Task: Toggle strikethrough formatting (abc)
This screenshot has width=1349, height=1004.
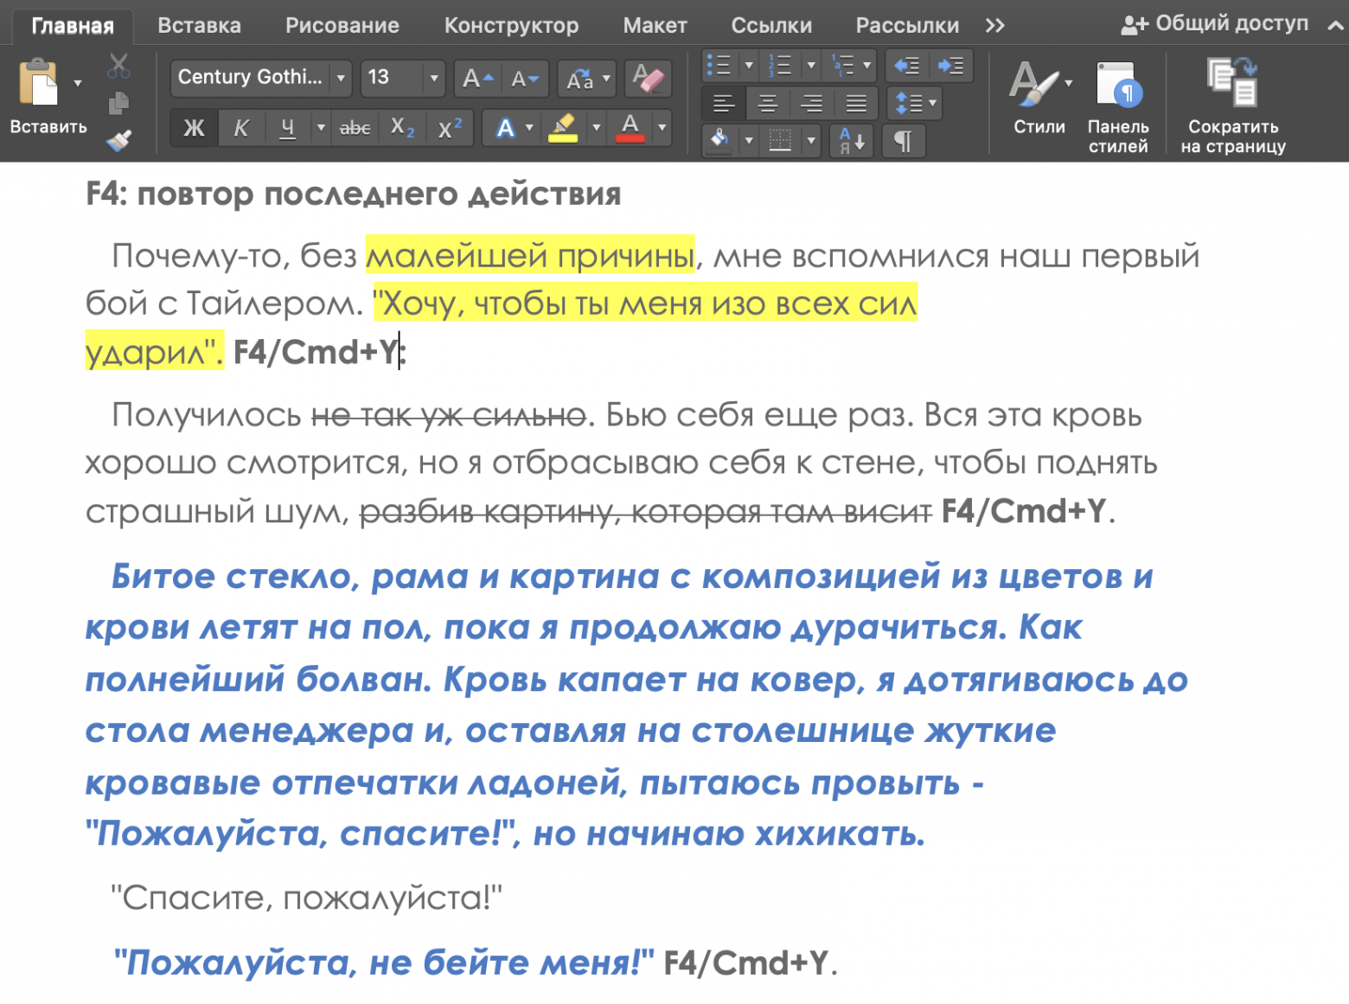Action: (355, 128)
